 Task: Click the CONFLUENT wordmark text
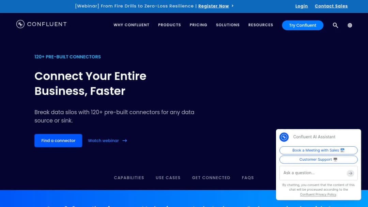47,24
